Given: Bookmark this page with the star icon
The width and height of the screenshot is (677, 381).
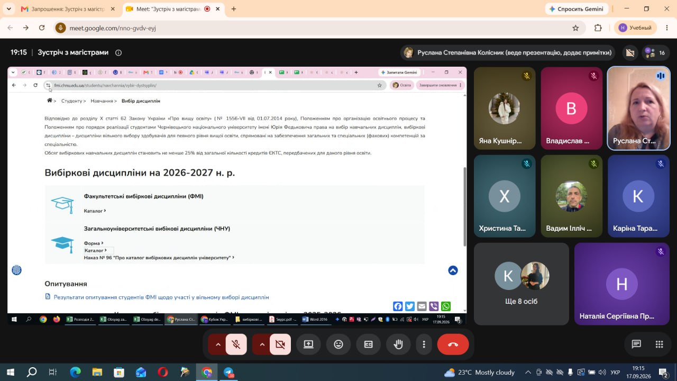Looking at the screenshot, I should click(x=575, y=28).
